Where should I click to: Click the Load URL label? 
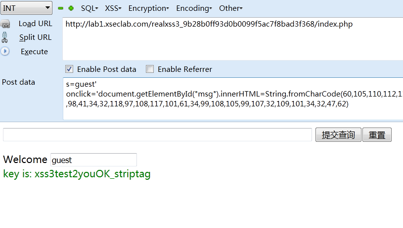(x=36, y=24)
